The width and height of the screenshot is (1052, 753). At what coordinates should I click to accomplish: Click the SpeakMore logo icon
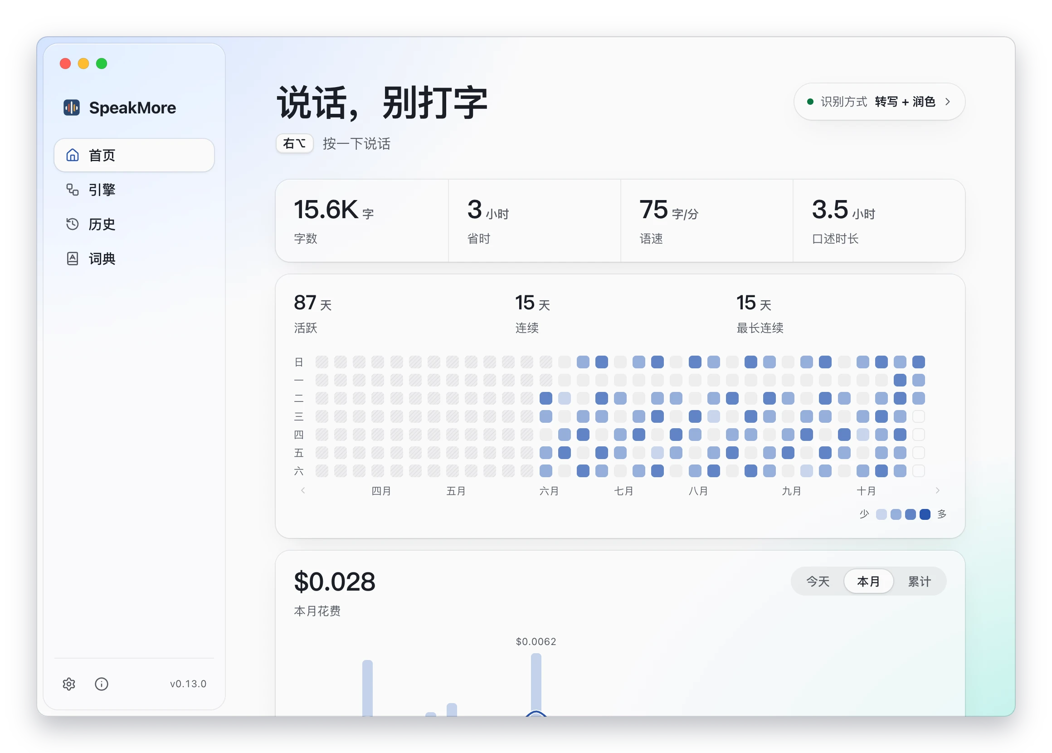(71, 108)
